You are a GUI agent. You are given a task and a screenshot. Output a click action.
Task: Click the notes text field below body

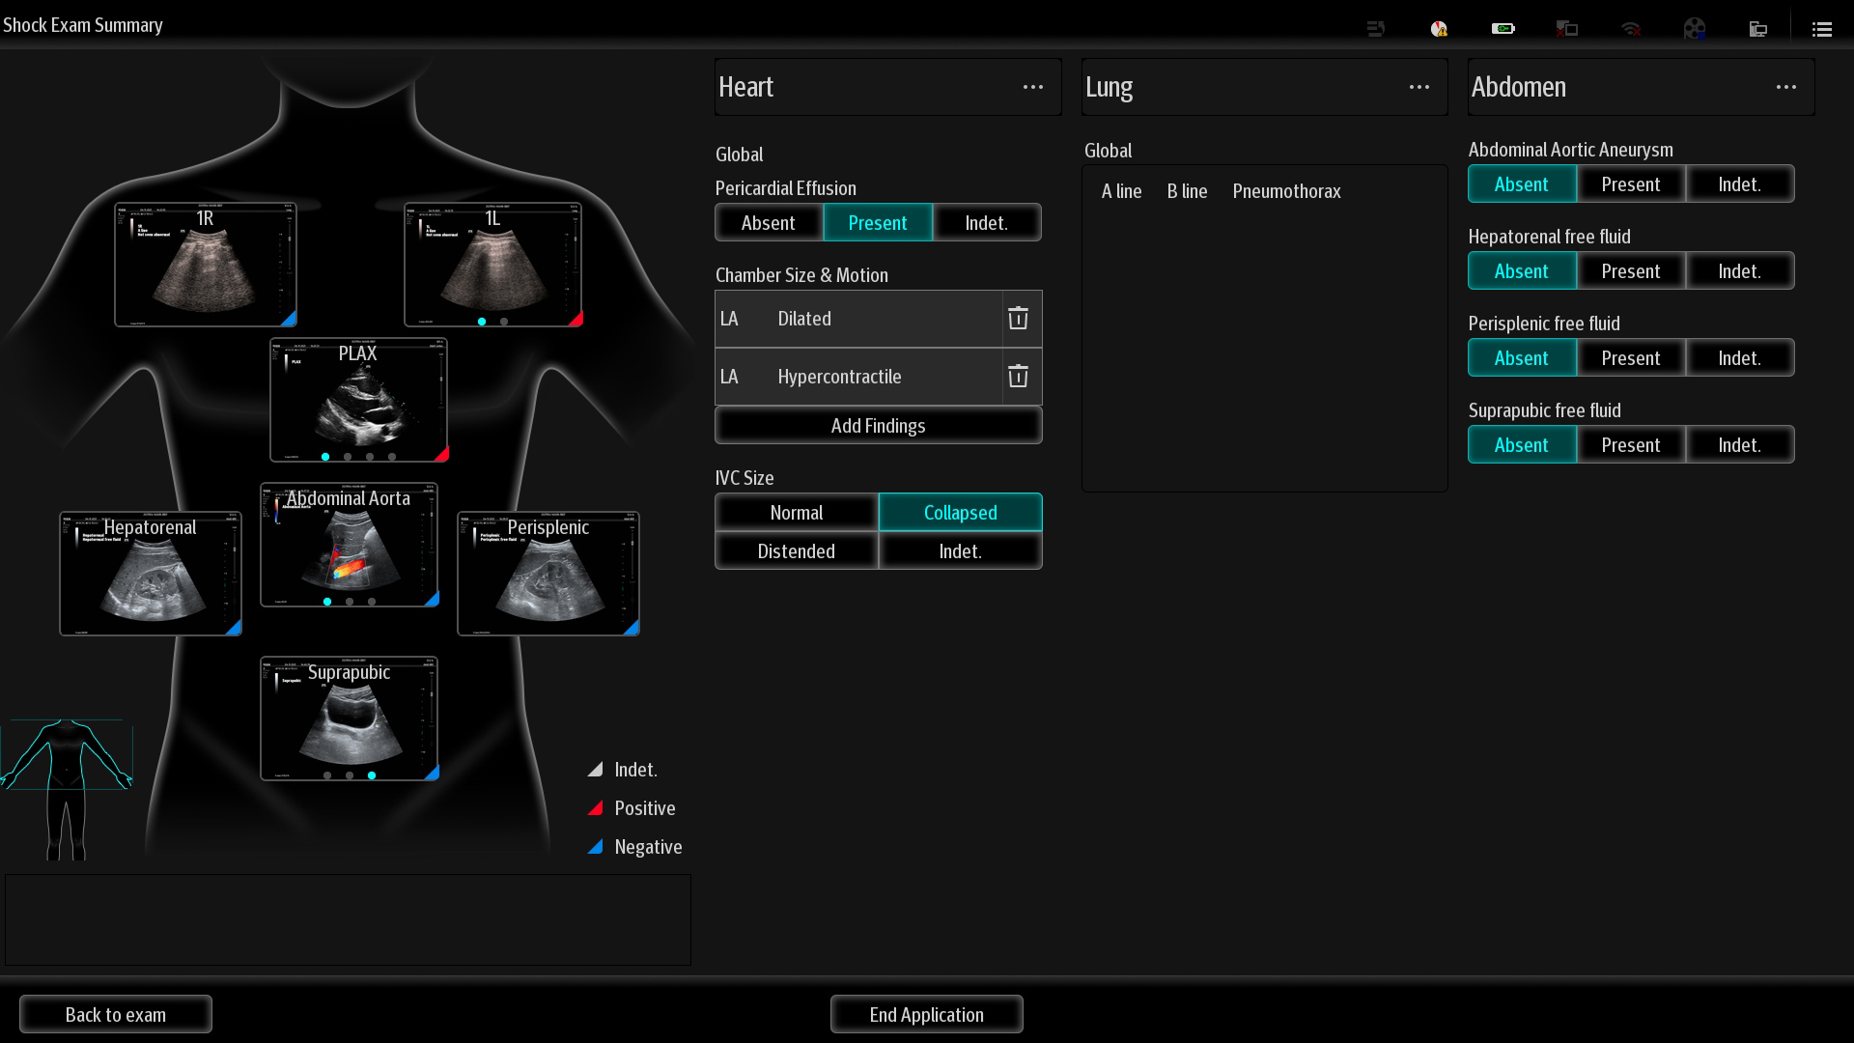(348, 919)
